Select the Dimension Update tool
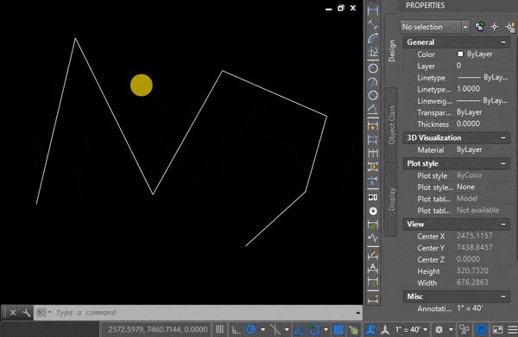The width and height of the screenshot is (518, 337). [x=373, y=282]
